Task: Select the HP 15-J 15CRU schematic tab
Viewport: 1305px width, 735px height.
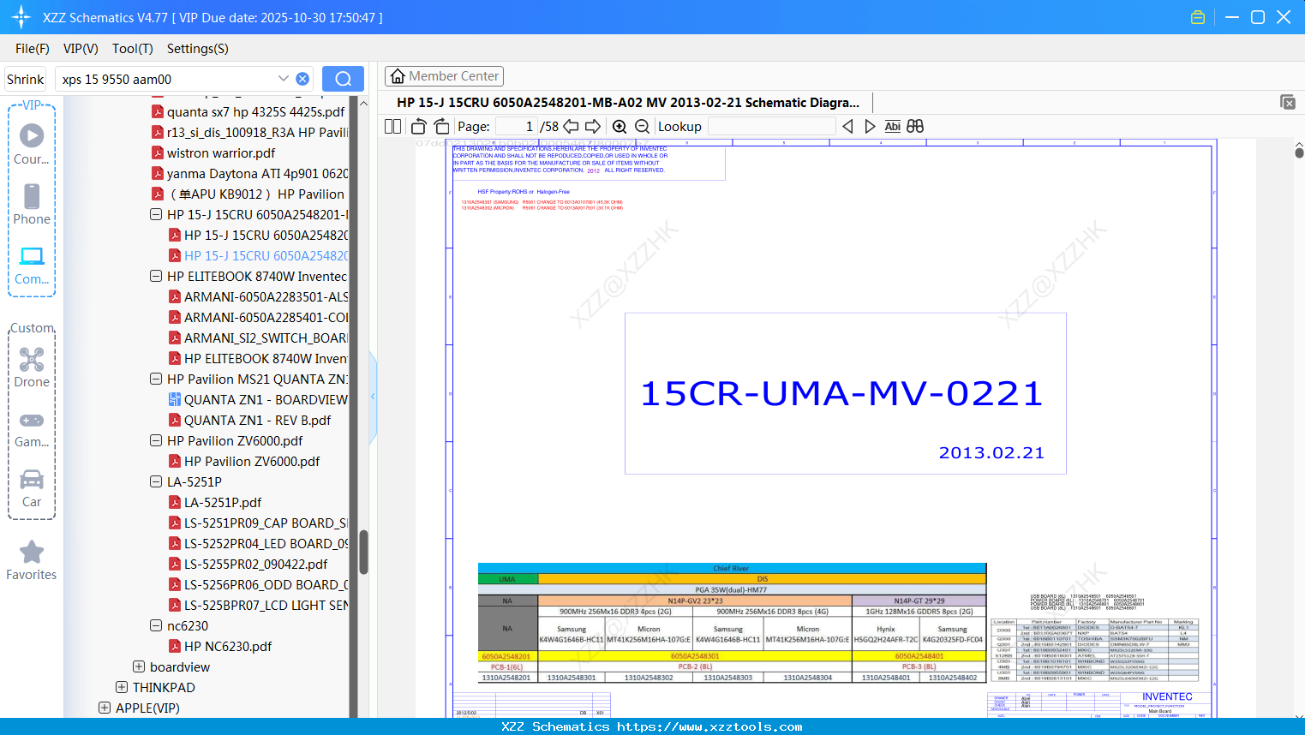Action: [628, 102]
